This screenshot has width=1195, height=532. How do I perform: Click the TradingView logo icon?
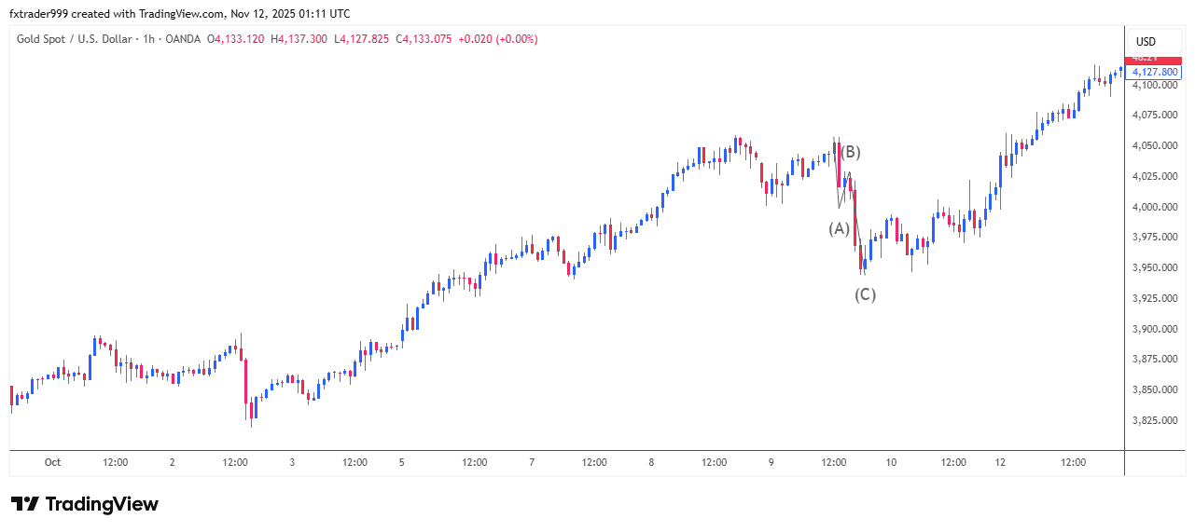tap(25, 504)
